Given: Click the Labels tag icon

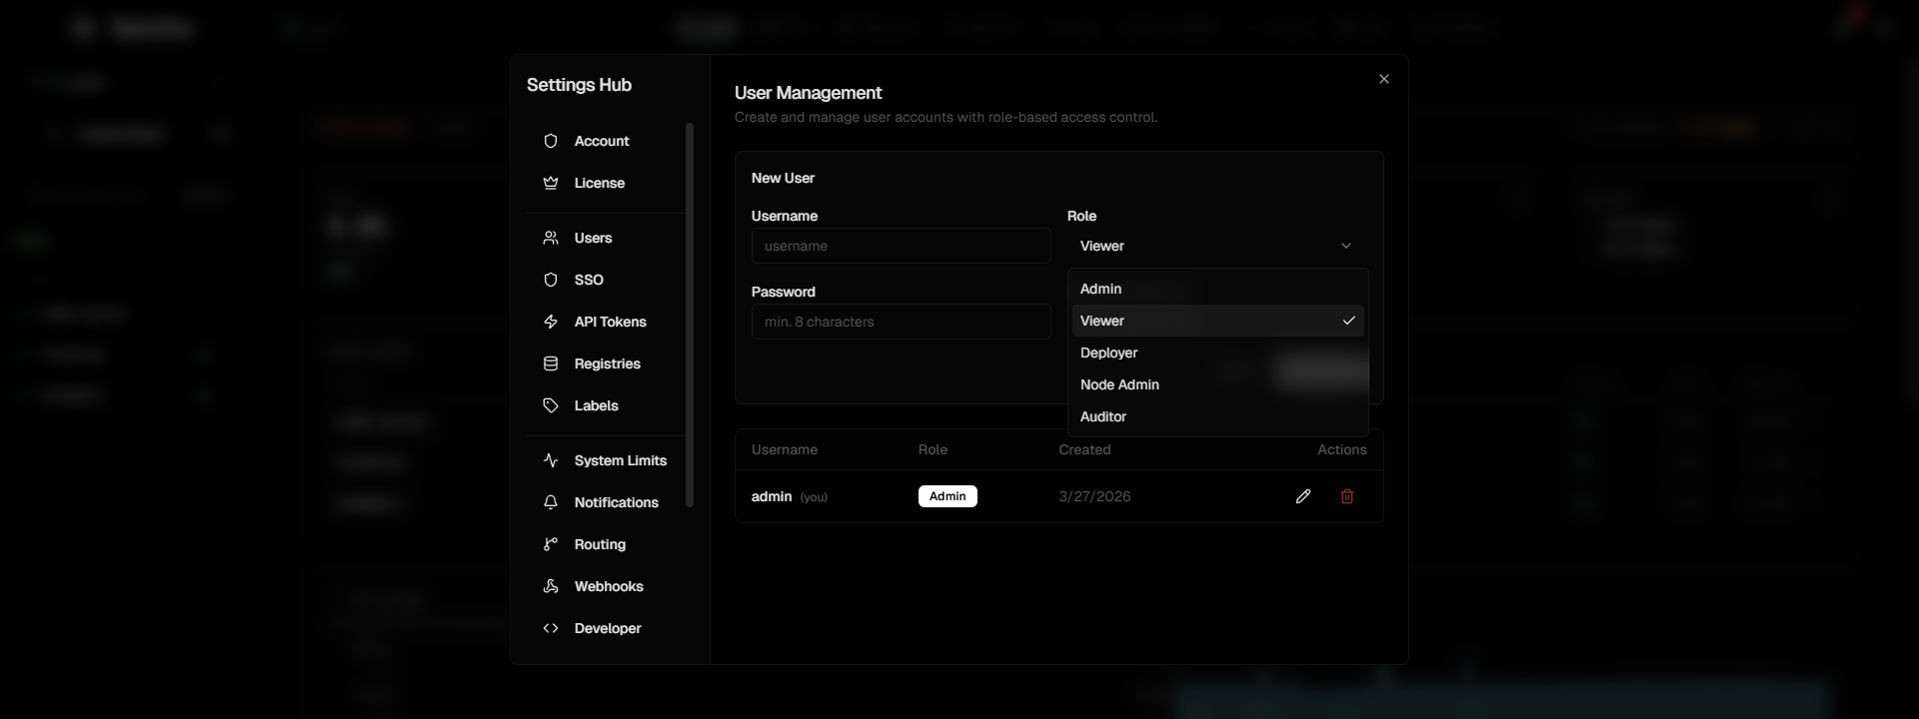Looking at the screenshot, I should pos(550,405).
